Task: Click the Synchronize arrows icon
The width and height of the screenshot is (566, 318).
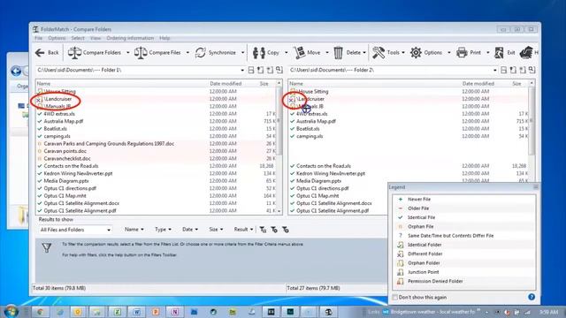Action: coord(200,53)
